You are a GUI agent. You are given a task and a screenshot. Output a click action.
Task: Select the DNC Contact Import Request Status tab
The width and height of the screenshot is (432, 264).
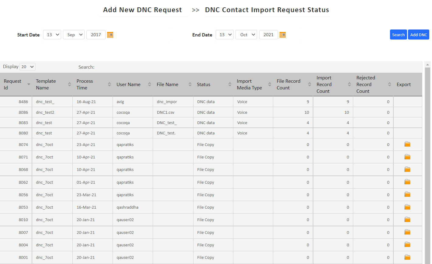point(267,9)
